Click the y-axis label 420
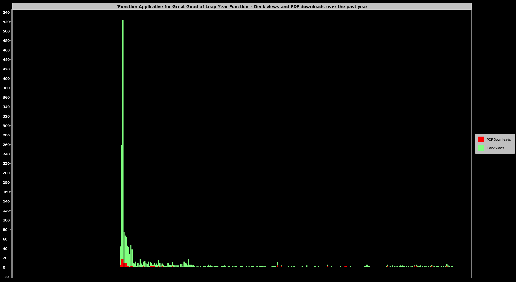516x282 pixels. (6, 69)
